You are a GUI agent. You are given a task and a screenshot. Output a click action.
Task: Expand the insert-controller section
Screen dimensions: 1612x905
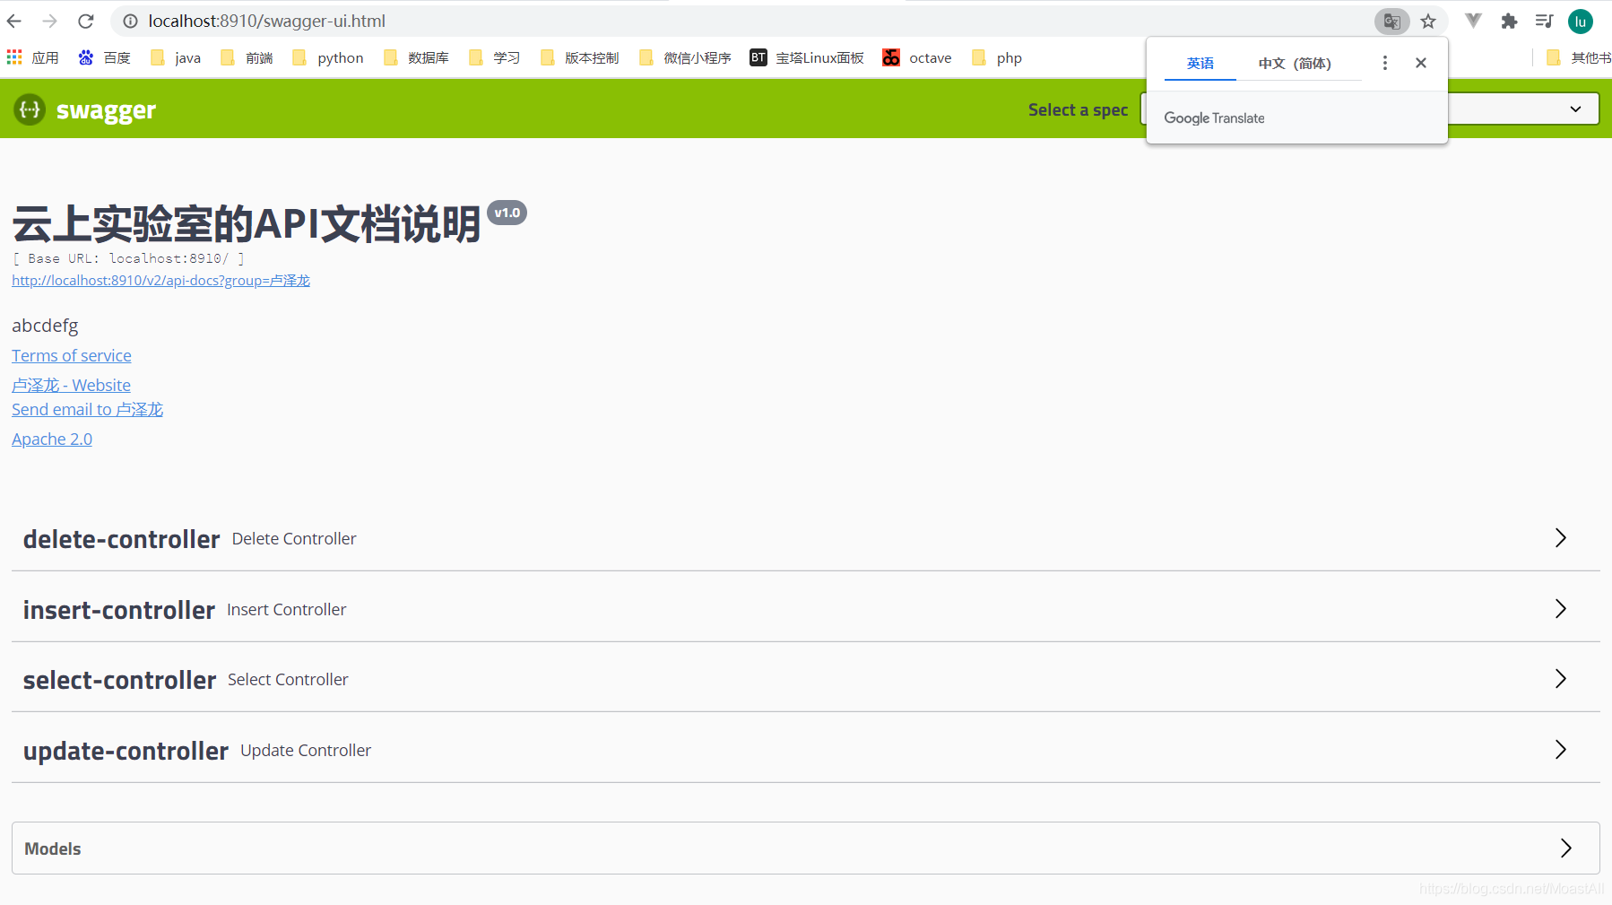(x=806, y=609)
